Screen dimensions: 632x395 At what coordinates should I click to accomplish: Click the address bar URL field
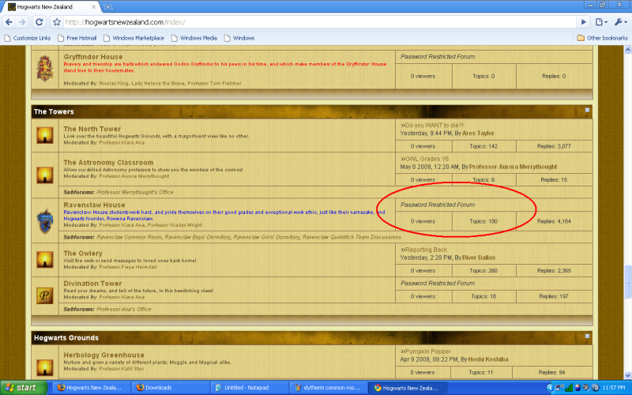[x=318, y=22]
